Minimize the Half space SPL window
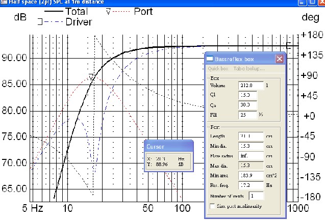Image resolution: width=325 pixels, height=220 pixels. click(x=302, y=3)
